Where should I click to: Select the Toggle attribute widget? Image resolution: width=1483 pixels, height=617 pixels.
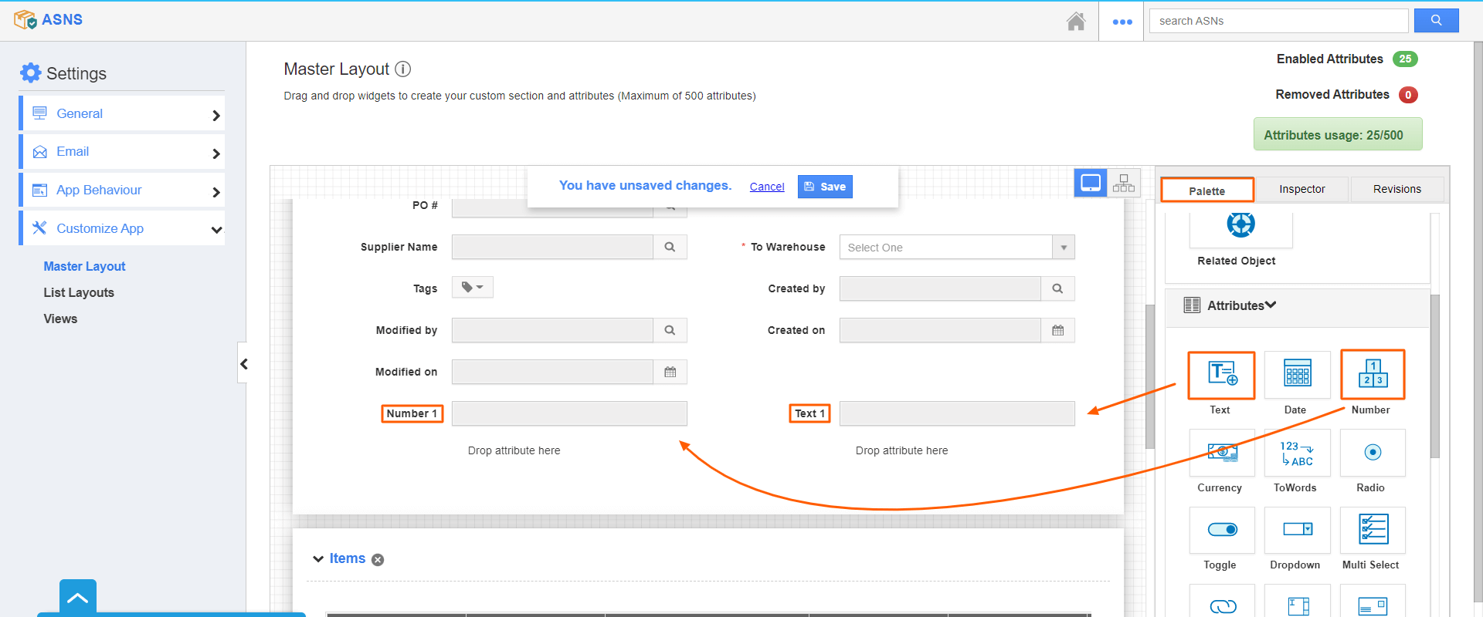[1221, 530]
